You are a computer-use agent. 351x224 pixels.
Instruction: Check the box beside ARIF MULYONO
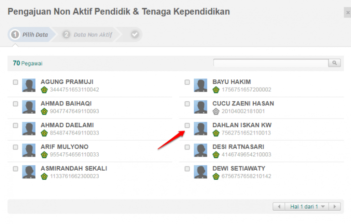click(x=16, y=147)
